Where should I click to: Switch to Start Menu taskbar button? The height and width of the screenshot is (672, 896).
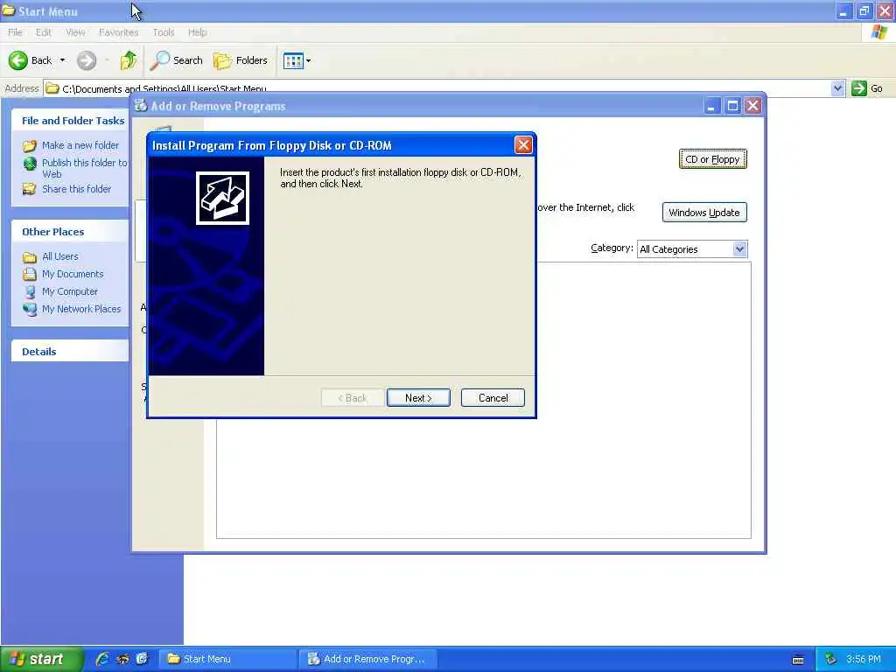(227, 659)
